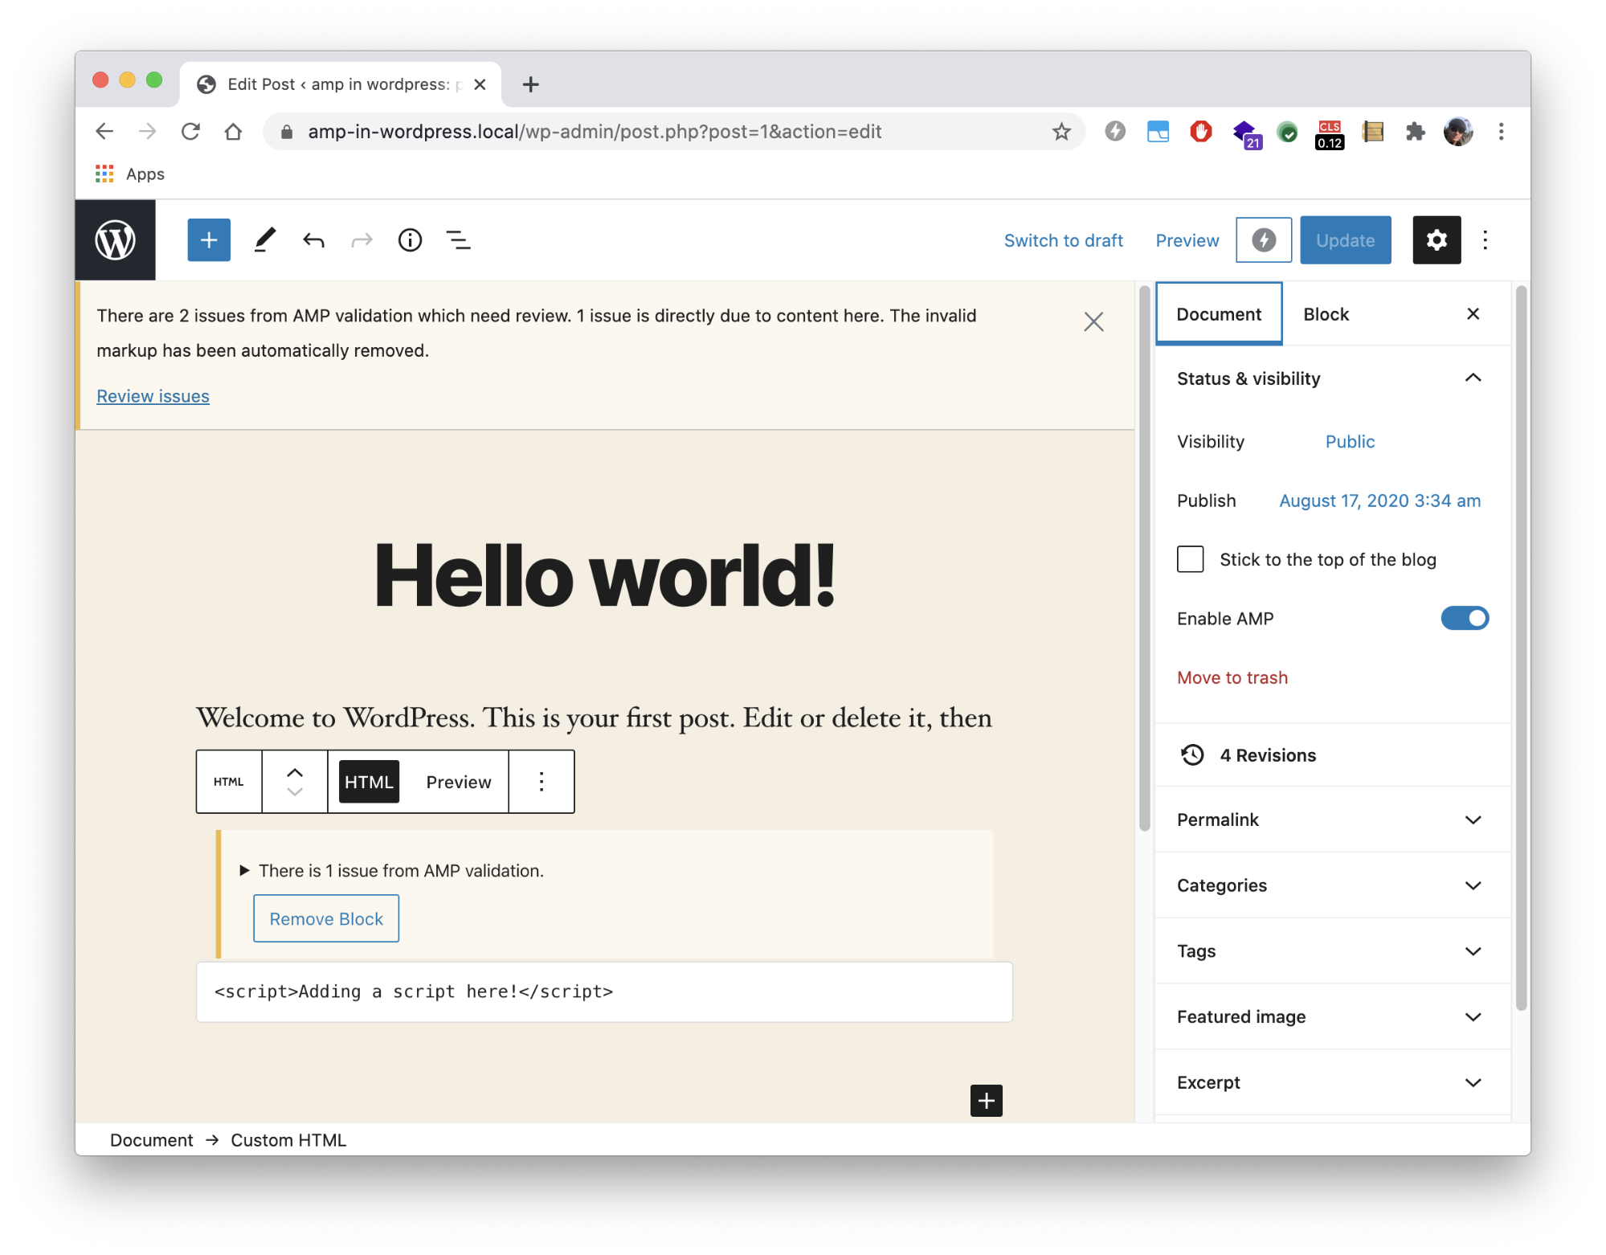Click the AMP lightning bolt icon
The image size is (1606, 1255).
pos(1263,239)
